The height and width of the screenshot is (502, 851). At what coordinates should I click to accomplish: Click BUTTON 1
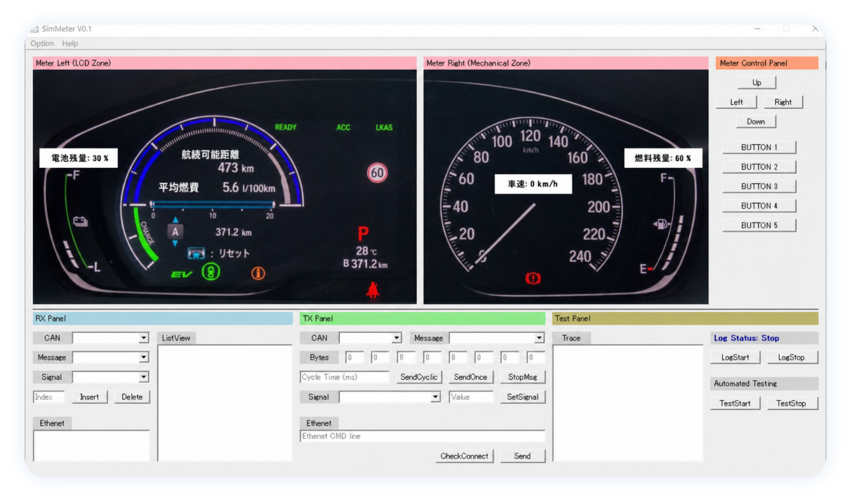pos(759,147)
